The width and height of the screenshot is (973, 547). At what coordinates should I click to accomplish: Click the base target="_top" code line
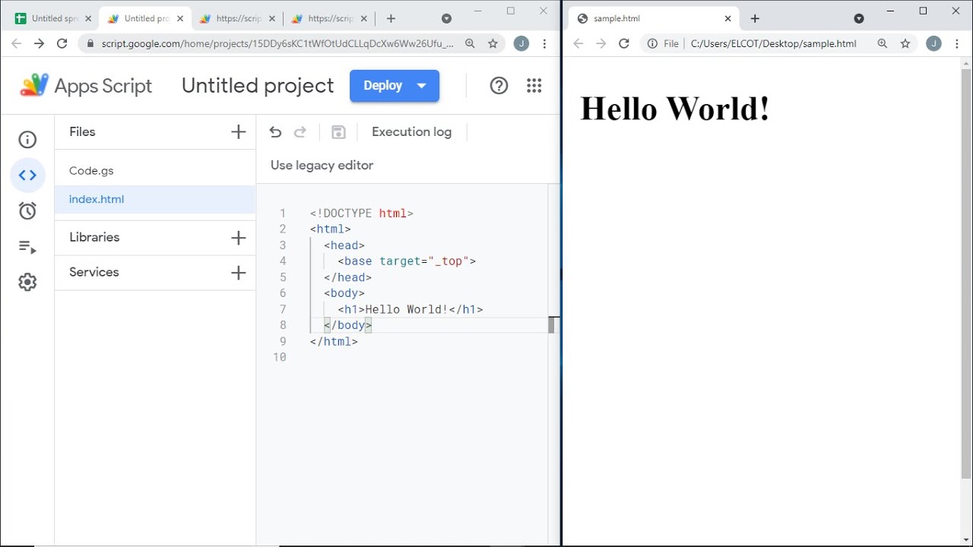coord(407,261)
